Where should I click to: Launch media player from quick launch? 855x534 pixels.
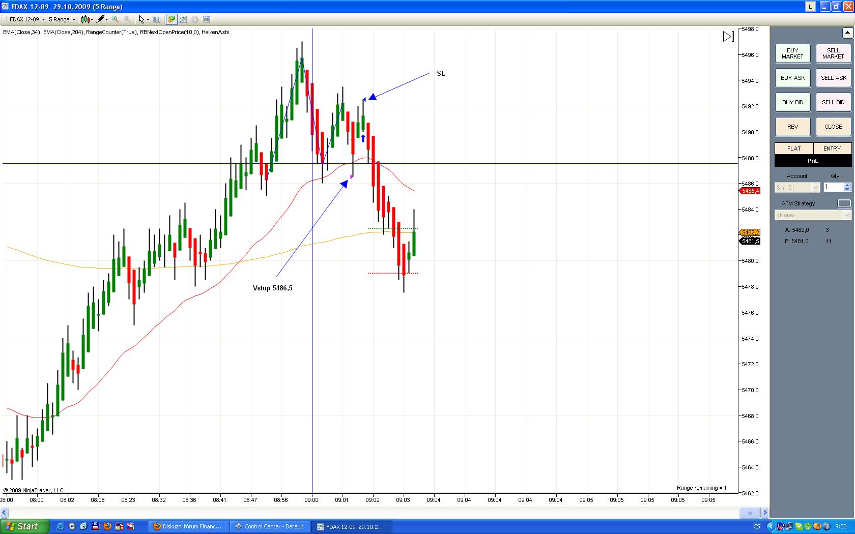[72, 526]
